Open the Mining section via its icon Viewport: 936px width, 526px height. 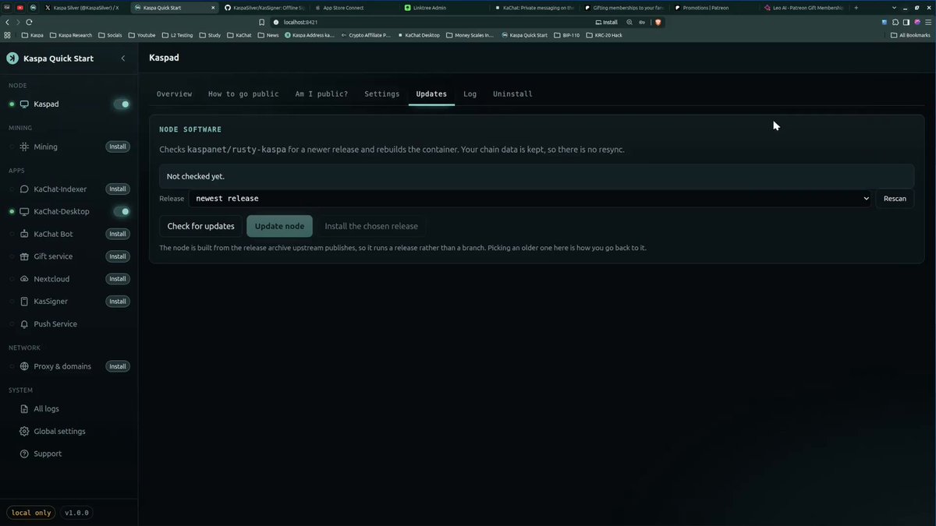tap(24, 147)
